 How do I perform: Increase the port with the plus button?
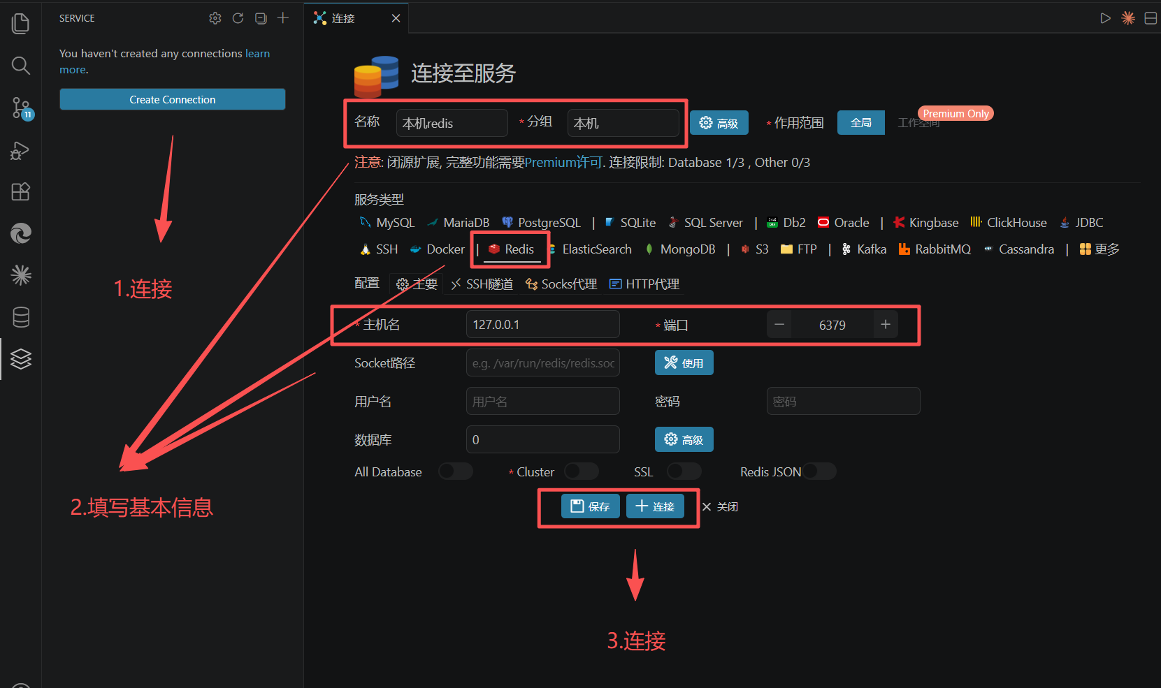[886, 325]
